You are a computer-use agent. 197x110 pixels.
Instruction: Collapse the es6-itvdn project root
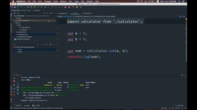pos(13,16)
